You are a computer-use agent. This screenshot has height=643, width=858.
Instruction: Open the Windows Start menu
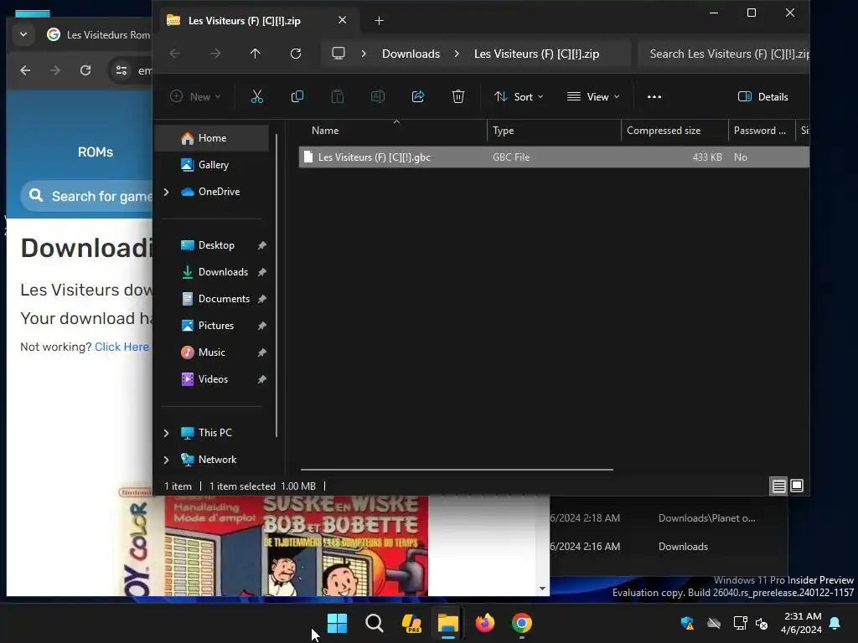337,623
